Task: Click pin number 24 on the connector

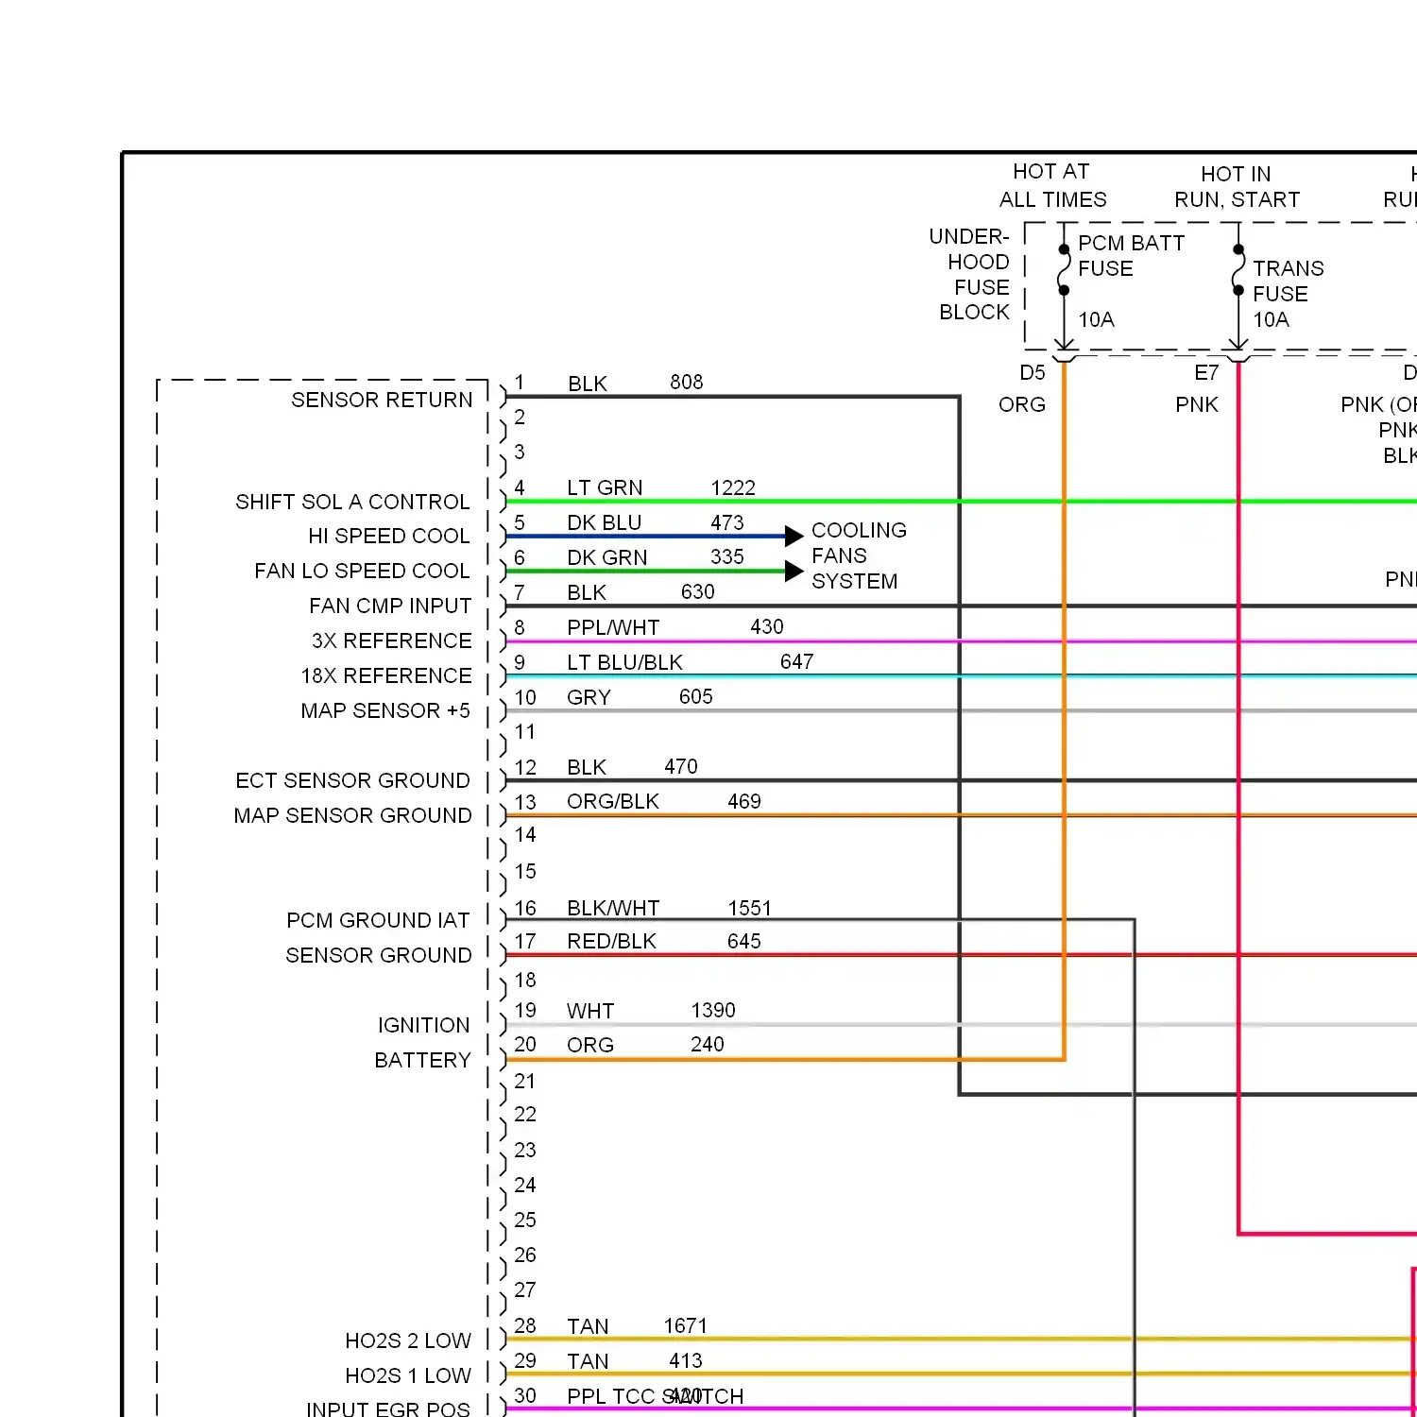Action: click(x=525, y=1185)
